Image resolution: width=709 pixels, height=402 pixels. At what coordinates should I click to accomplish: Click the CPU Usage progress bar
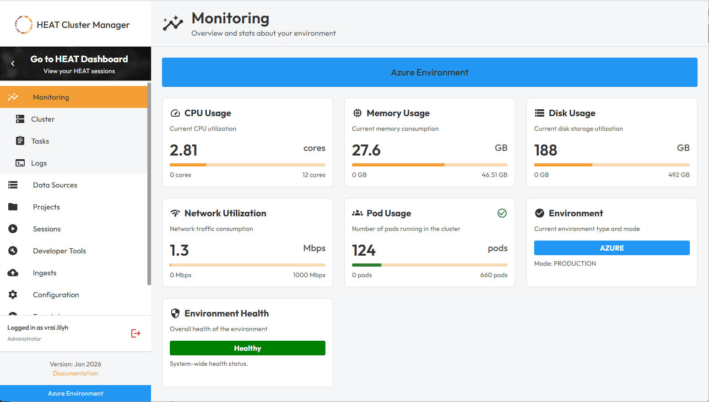(x=247, y=165)
